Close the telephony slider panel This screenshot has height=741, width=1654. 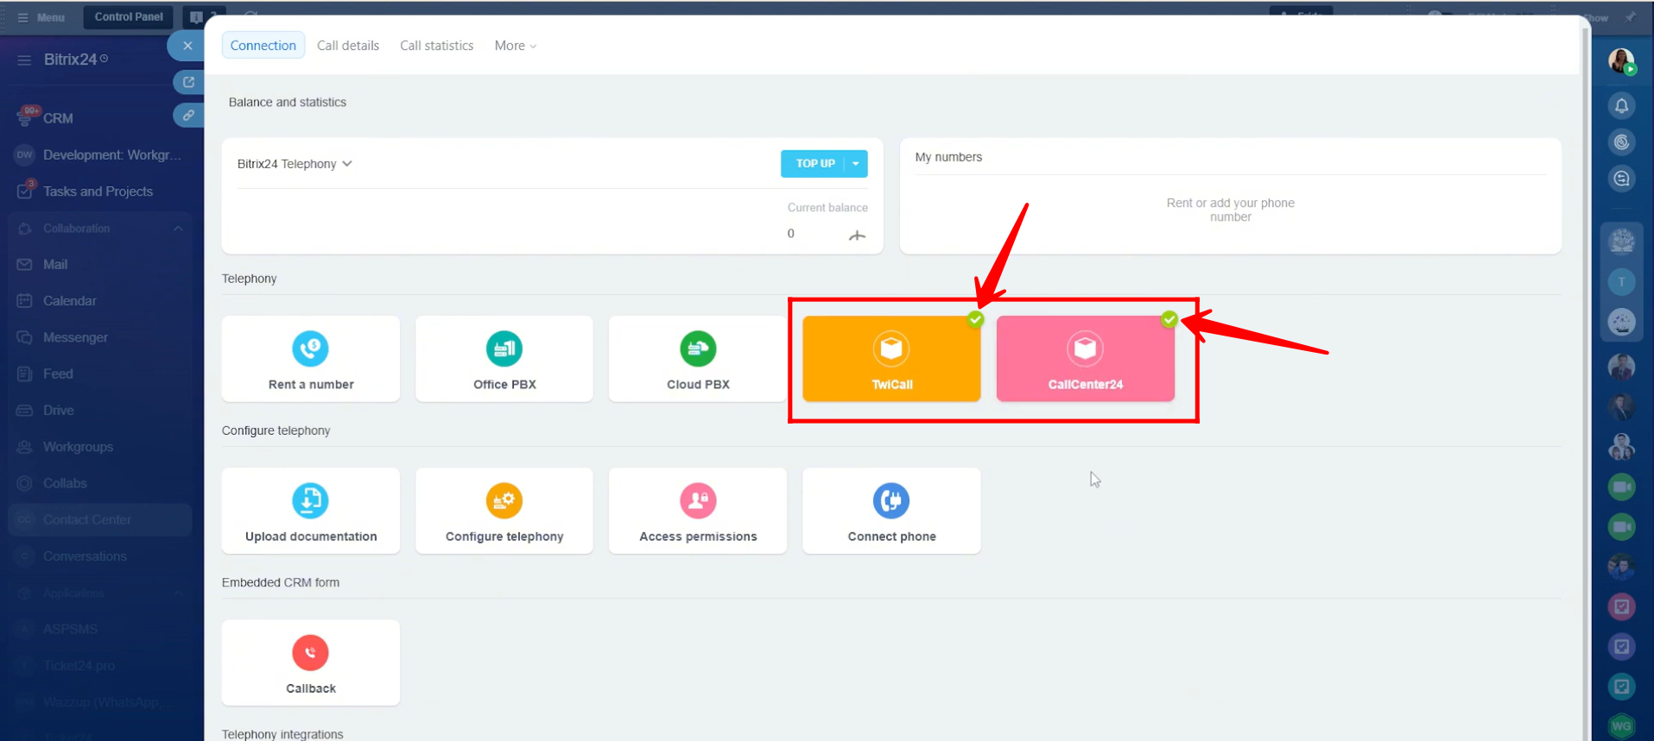(x=187, y=46)
